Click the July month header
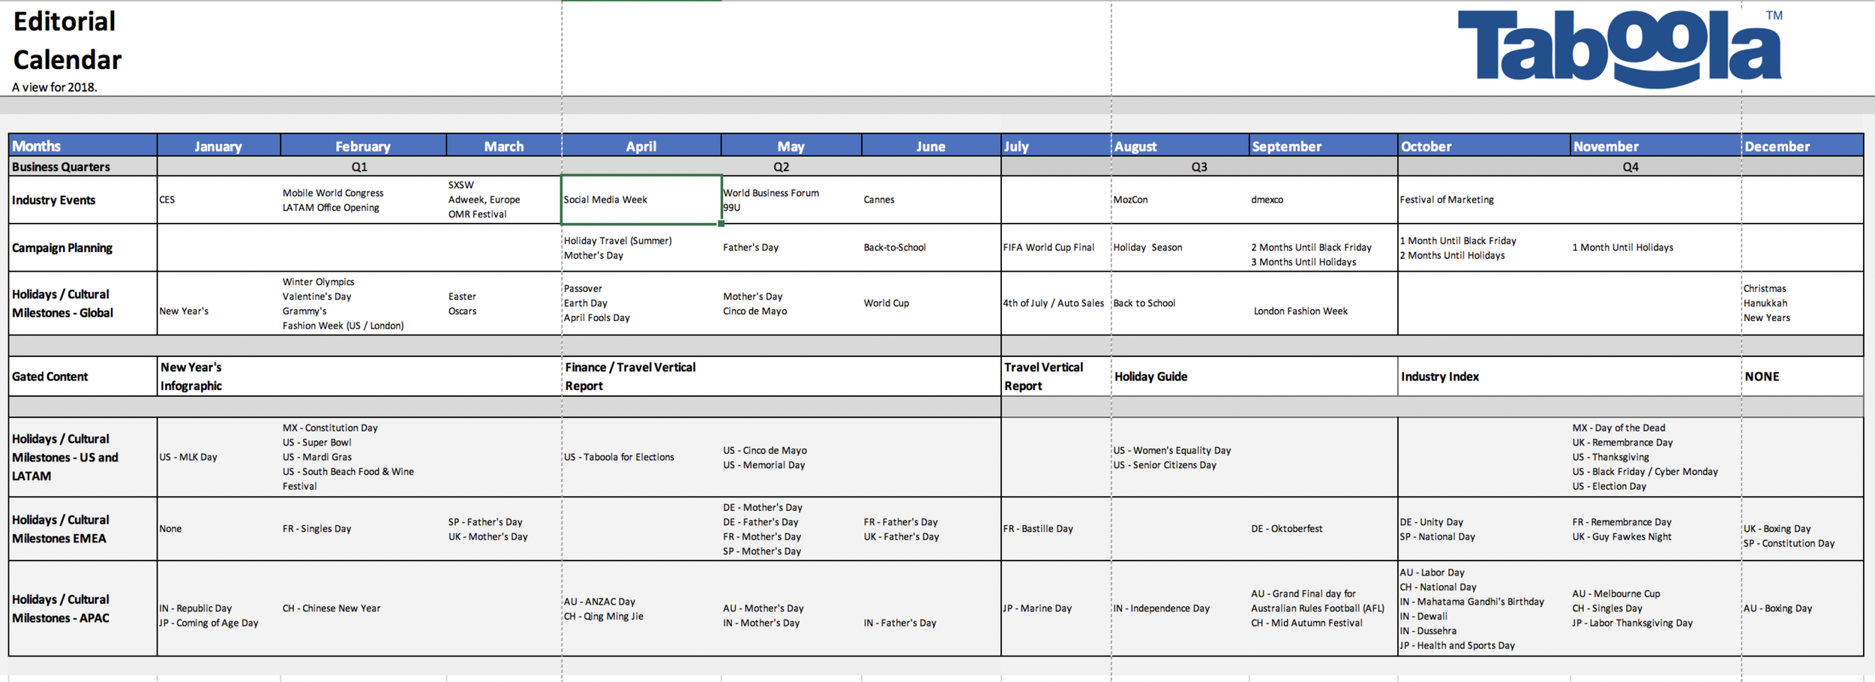This screenshot has height=682, width=1875. [x=1056, y=146]
